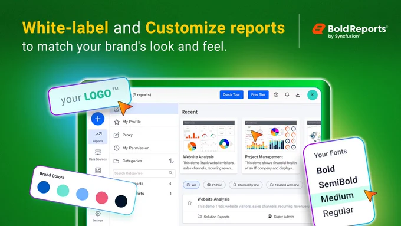The width and height of the screenshot is (401, 226).
Task: Select Reports in the sidebar
Action: [x=98, y=137]
